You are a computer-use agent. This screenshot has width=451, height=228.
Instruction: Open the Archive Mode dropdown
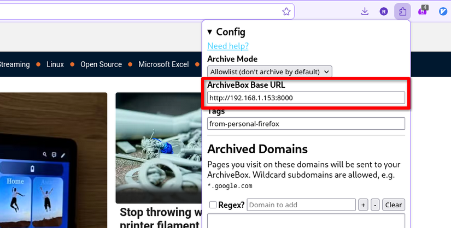click(270, 71)
